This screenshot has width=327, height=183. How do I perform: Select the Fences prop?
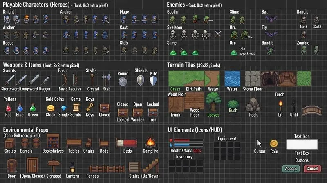pos(107,169)
